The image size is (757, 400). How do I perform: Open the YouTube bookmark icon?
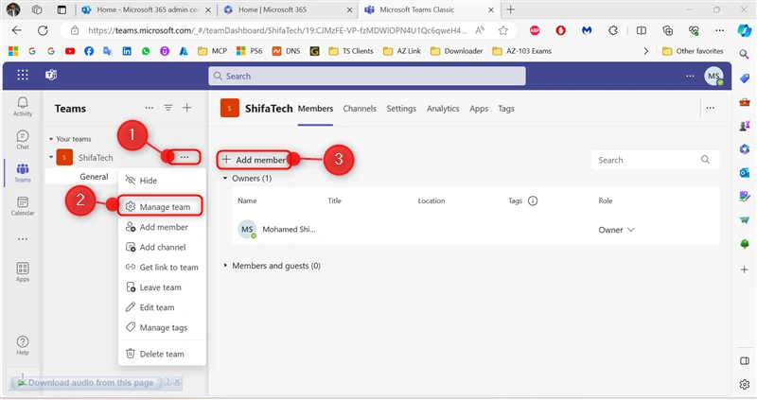coord(70,51)
